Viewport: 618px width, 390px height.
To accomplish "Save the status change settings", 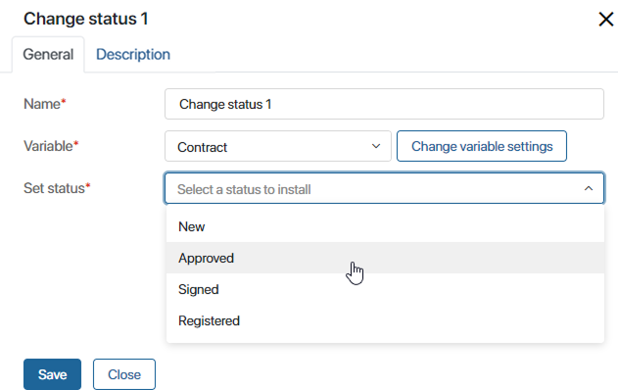I will click(x=53, y=374).
